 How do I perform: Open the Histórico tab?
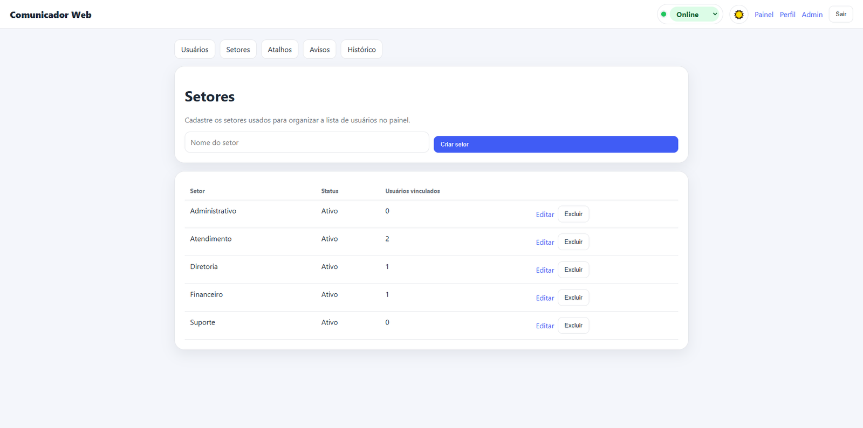tap(361, 50)
